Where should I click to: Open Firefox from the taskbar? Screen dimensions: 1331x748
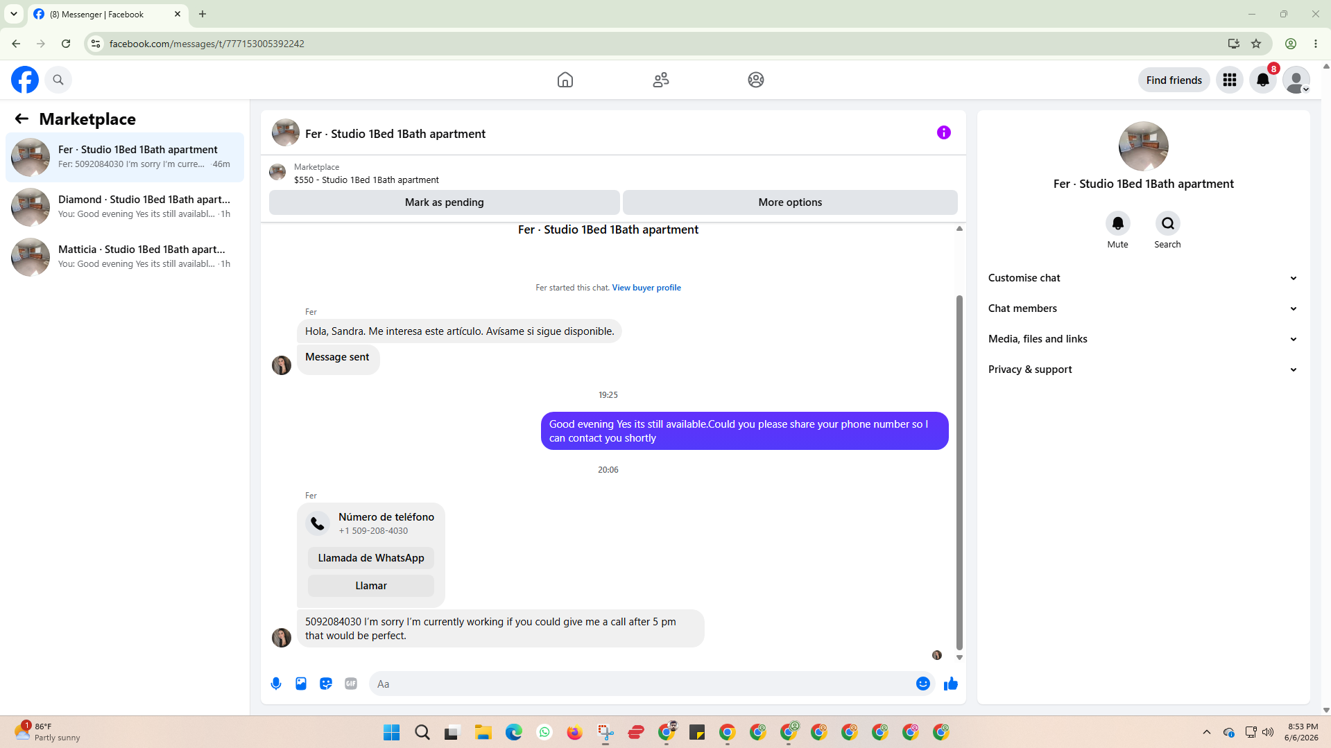point(575,732)
